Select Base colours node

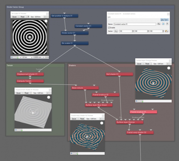[x=85, y=88]
